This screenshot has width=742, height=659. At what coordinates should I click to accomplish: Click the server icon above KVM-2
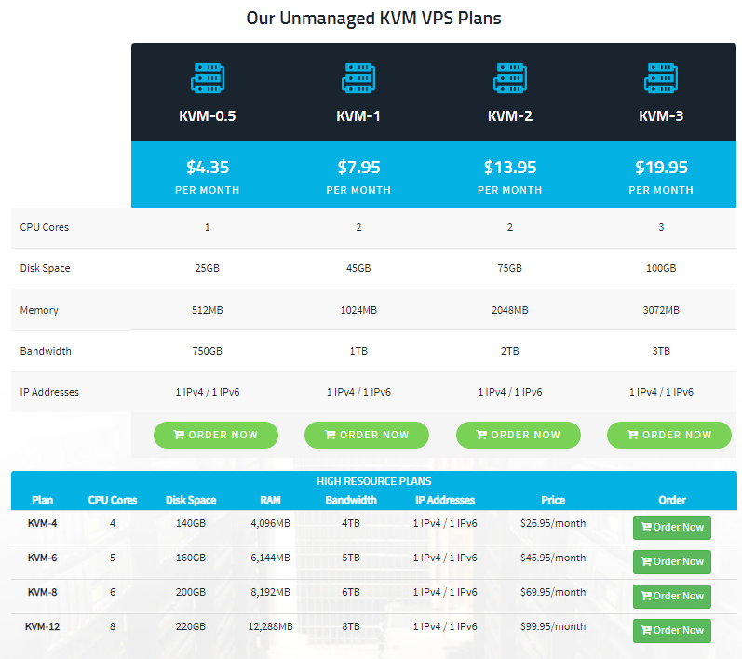coord(509,78)
